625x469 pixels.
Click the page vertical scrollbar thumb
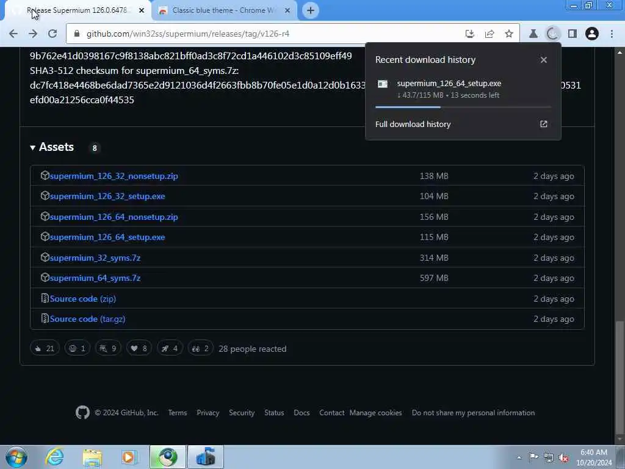point(620,377)
